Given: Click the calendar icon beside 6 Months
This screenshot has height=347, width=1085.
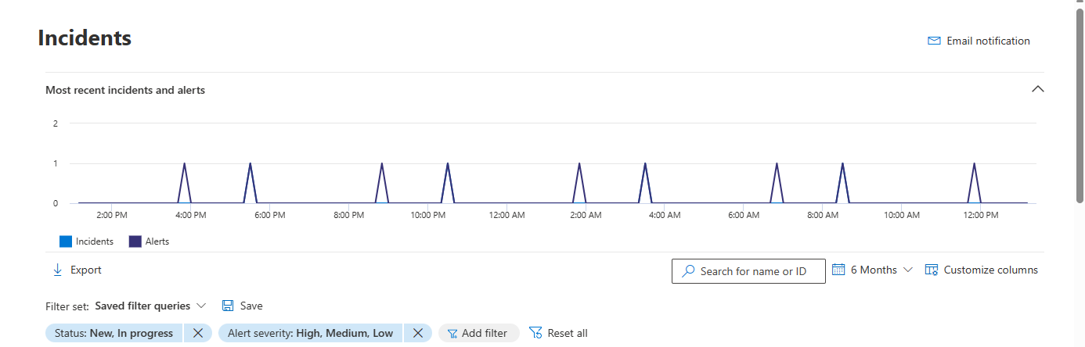Looking at the screenshot, I should [838, 270].
